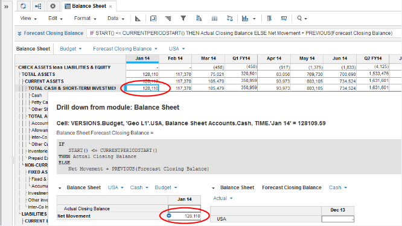The height and width of the screenshot is (226, 402).
Task: Click the filter funnel icon
Action: (x=183, y=18)
